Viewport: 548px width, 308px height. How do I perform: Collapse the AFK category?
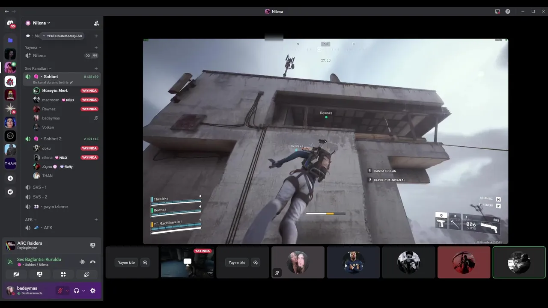click(x=31, y=219)
